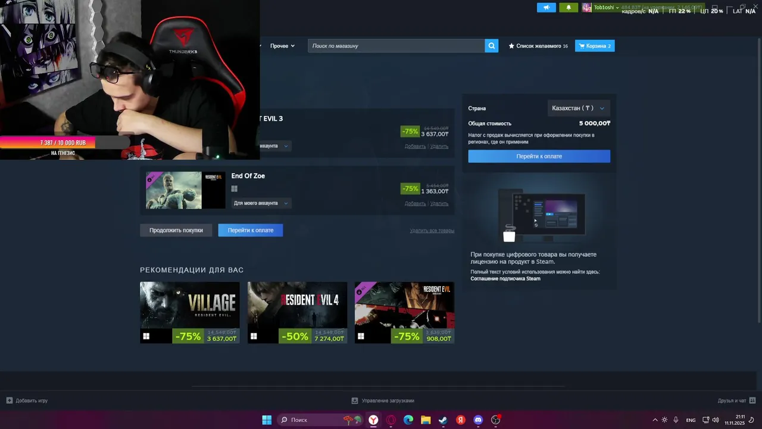Expand account dropdown of Resident Evil 3 item
Screen dimensions: 762x429
(x=276, y=146)
